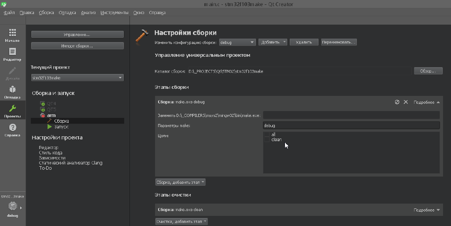The height and width of the screenshot is (226, 451).
Task: Click the stm32 kit selector chip icon
Action: click(x=12, y=207)
